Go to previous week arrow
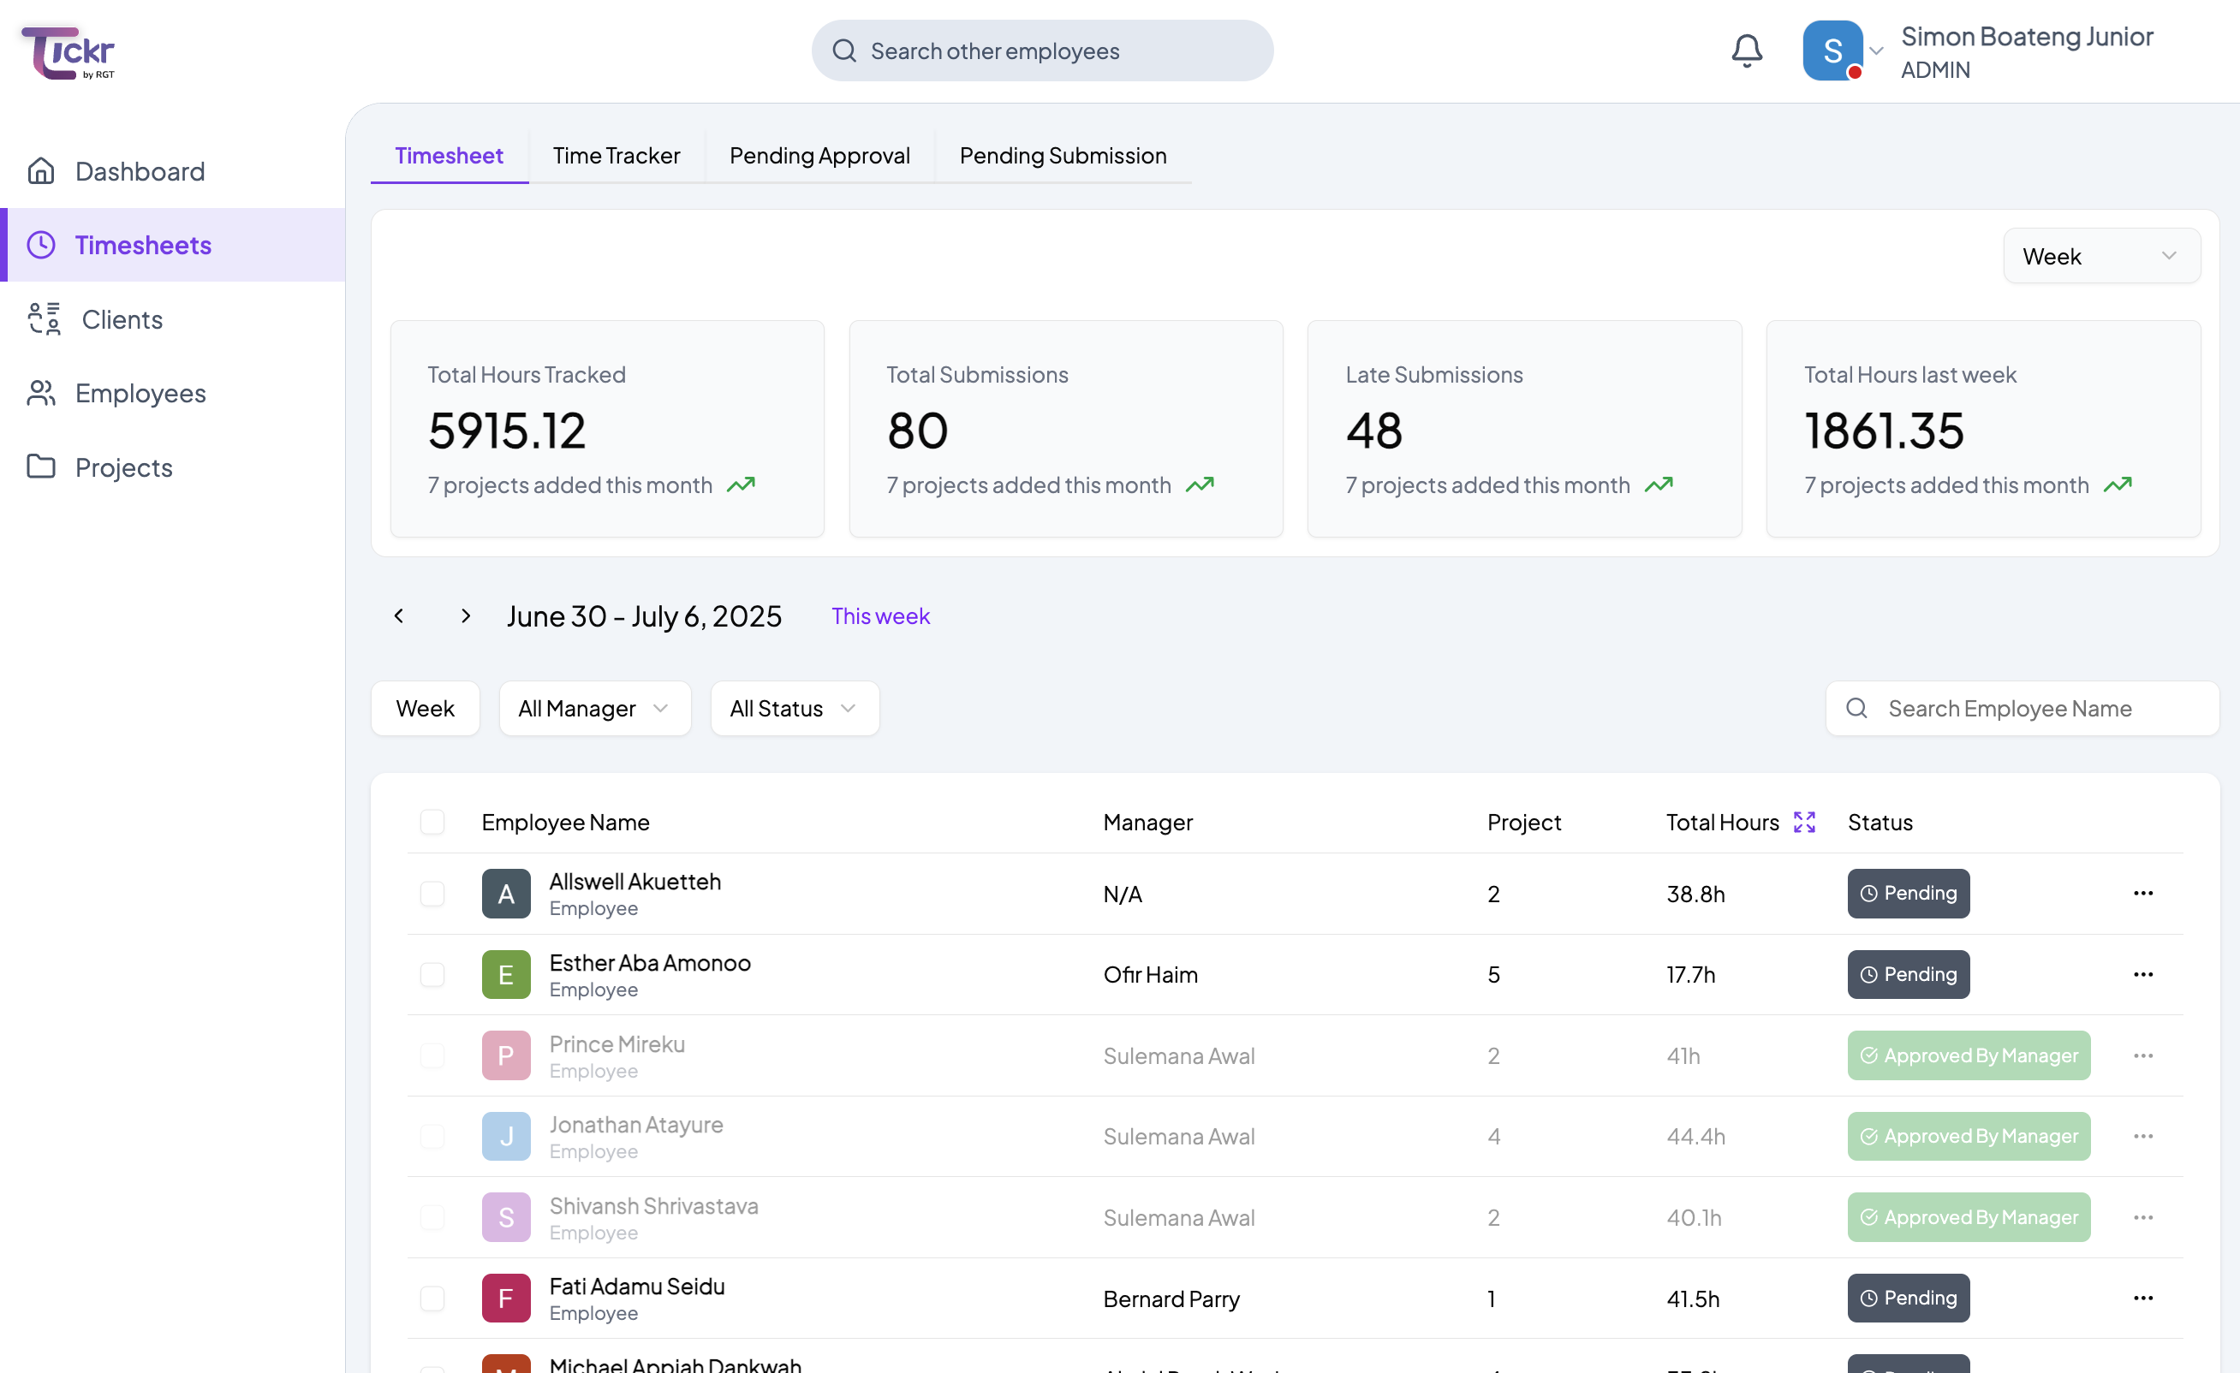This screenshot has width=2240, height=1373. [x=398, y=616]
